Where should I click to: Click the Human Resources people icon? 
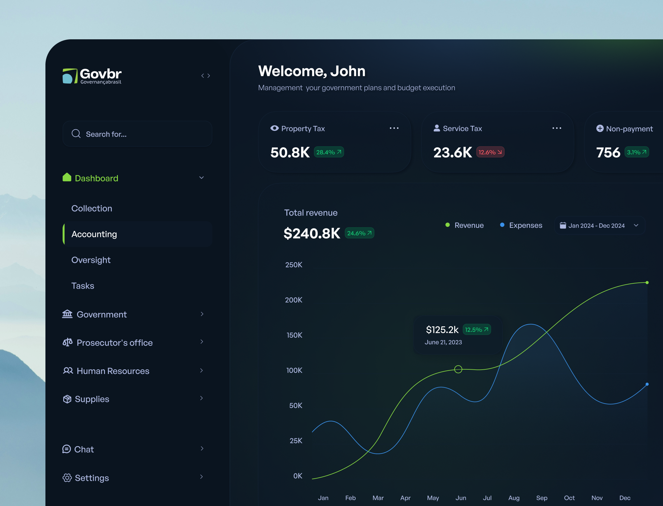tap(68, 371)
